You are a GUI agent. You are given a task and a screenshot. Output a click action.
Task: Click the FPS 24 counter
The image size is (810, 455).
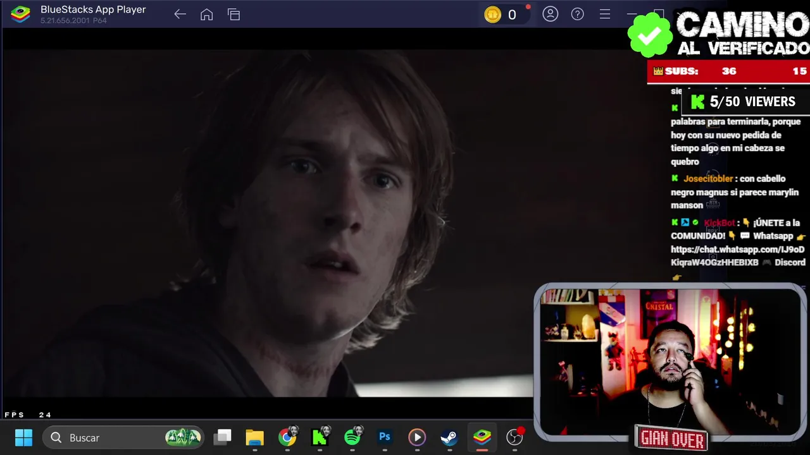pos(28,415)
